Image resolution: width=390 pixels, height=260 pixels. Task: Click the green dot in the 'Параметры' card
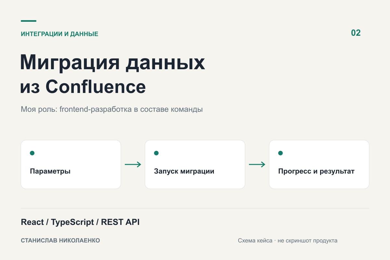coord(32,153)
